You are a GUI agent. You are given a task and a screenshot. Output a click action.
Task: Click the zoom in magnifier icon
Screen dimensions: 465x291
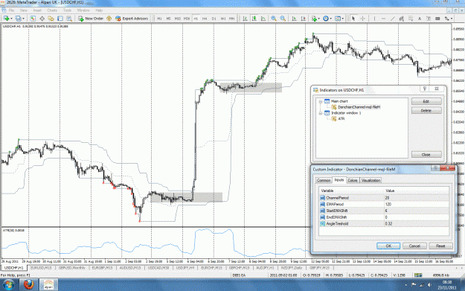pyautogui.click(x=274, y=19)
